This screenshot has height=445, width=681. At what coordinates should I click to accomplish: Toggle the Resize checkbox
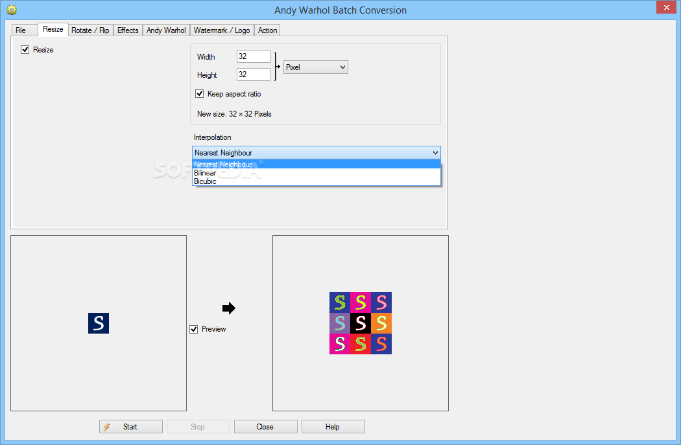click(25, 50)
